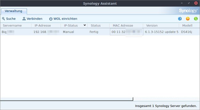Click the Fertig status cell
The image size is (200, 110).
(98, 32)
